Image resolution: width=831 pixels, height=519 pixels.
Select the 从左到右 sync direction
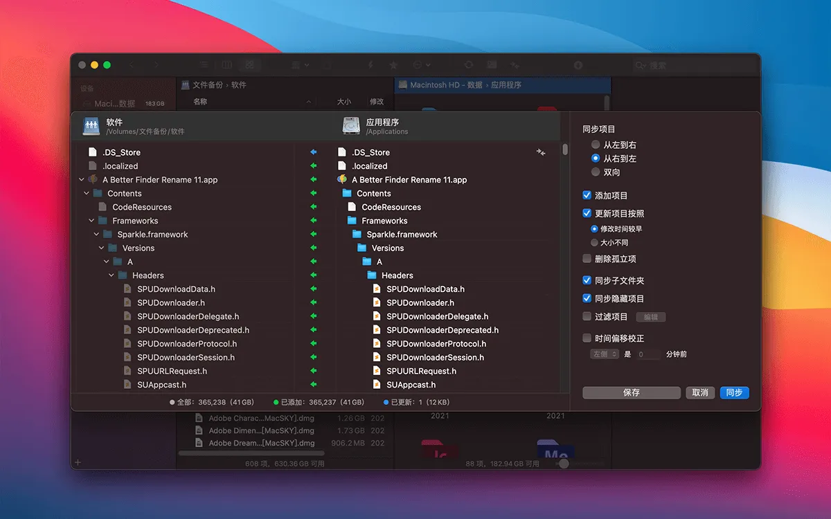pos(596,145)
